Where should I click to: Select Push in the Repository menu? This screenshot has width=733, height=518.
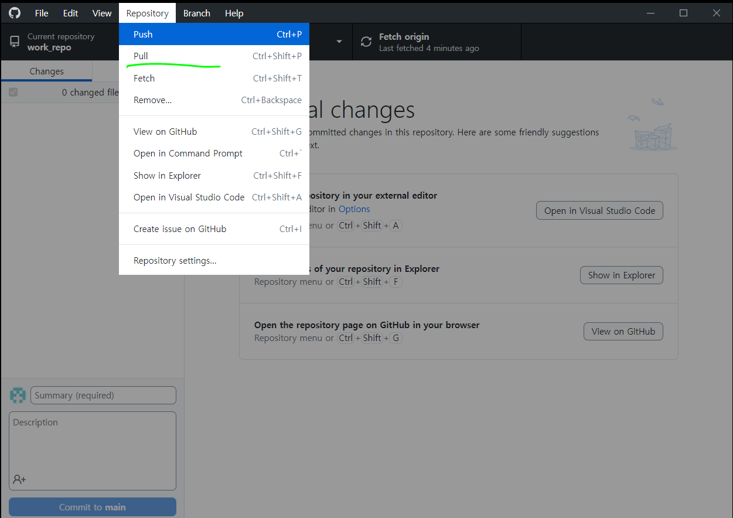click(x=214, y=34)
